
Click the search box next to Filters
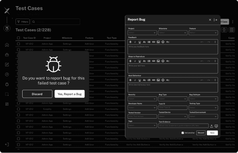tap(56, 22)
